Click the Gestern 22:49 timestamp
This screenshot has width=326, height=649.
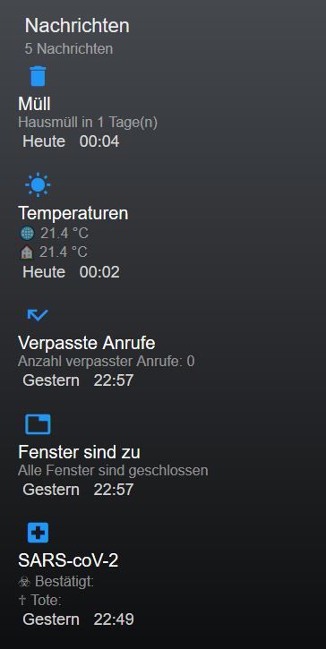pyautogui.click(x=78, y=619)
